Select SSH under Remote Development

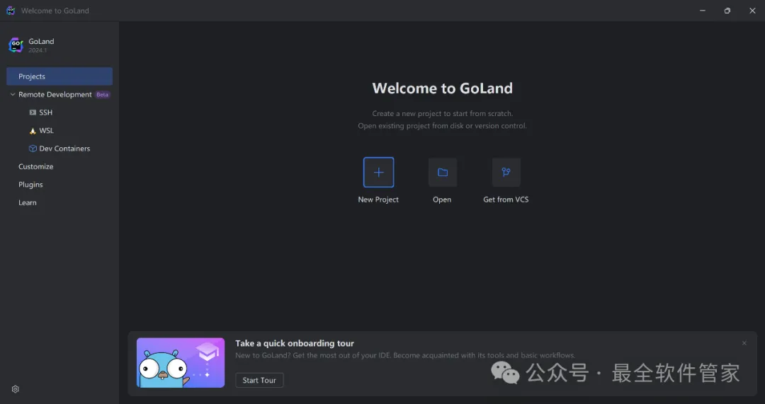point(46,112)
